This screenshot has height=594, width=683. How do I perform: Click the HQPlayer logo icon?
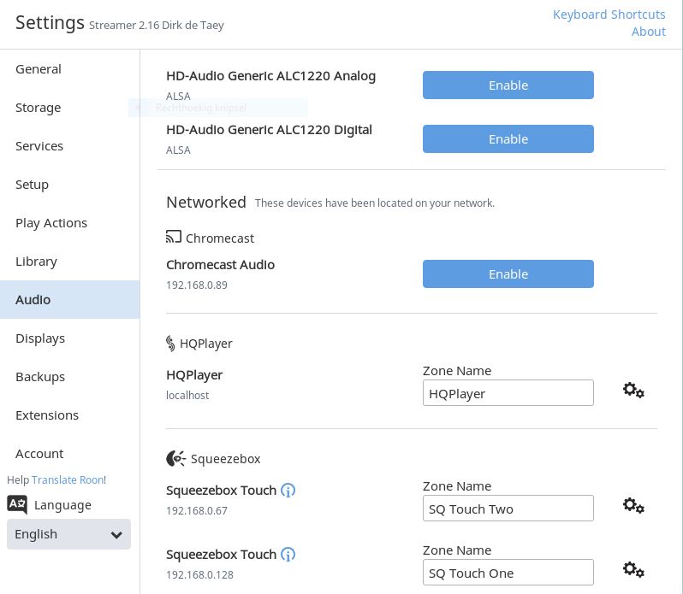tap(170, 343)
